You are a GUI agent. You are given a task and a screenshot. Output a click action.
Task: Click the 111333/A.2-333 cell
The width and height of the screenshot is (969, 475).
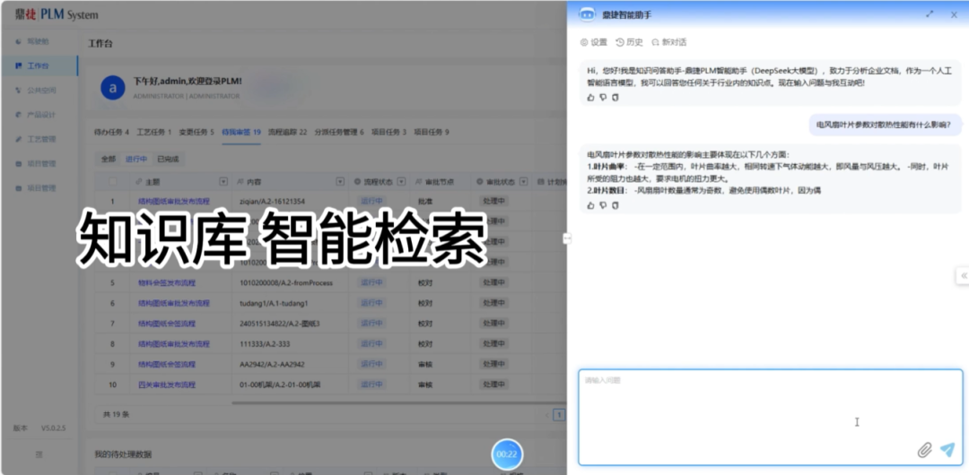coord(265,344)
